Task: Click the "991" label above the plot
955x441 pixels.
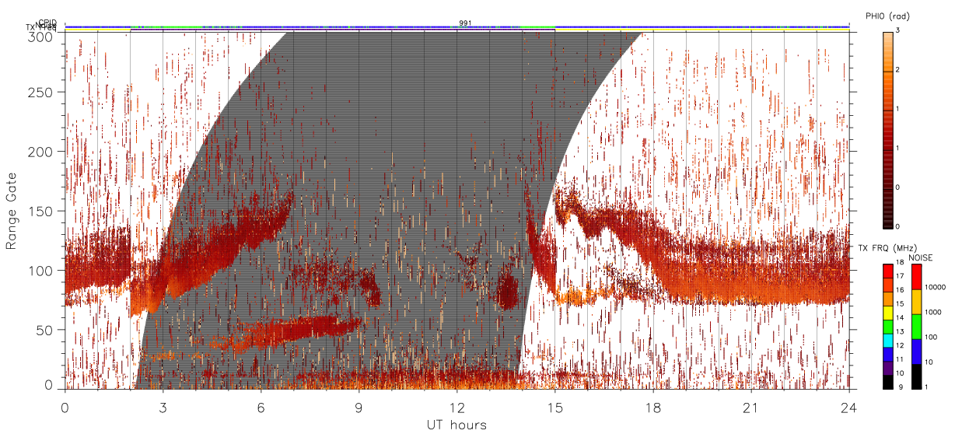Action: (x=465, y=23)
